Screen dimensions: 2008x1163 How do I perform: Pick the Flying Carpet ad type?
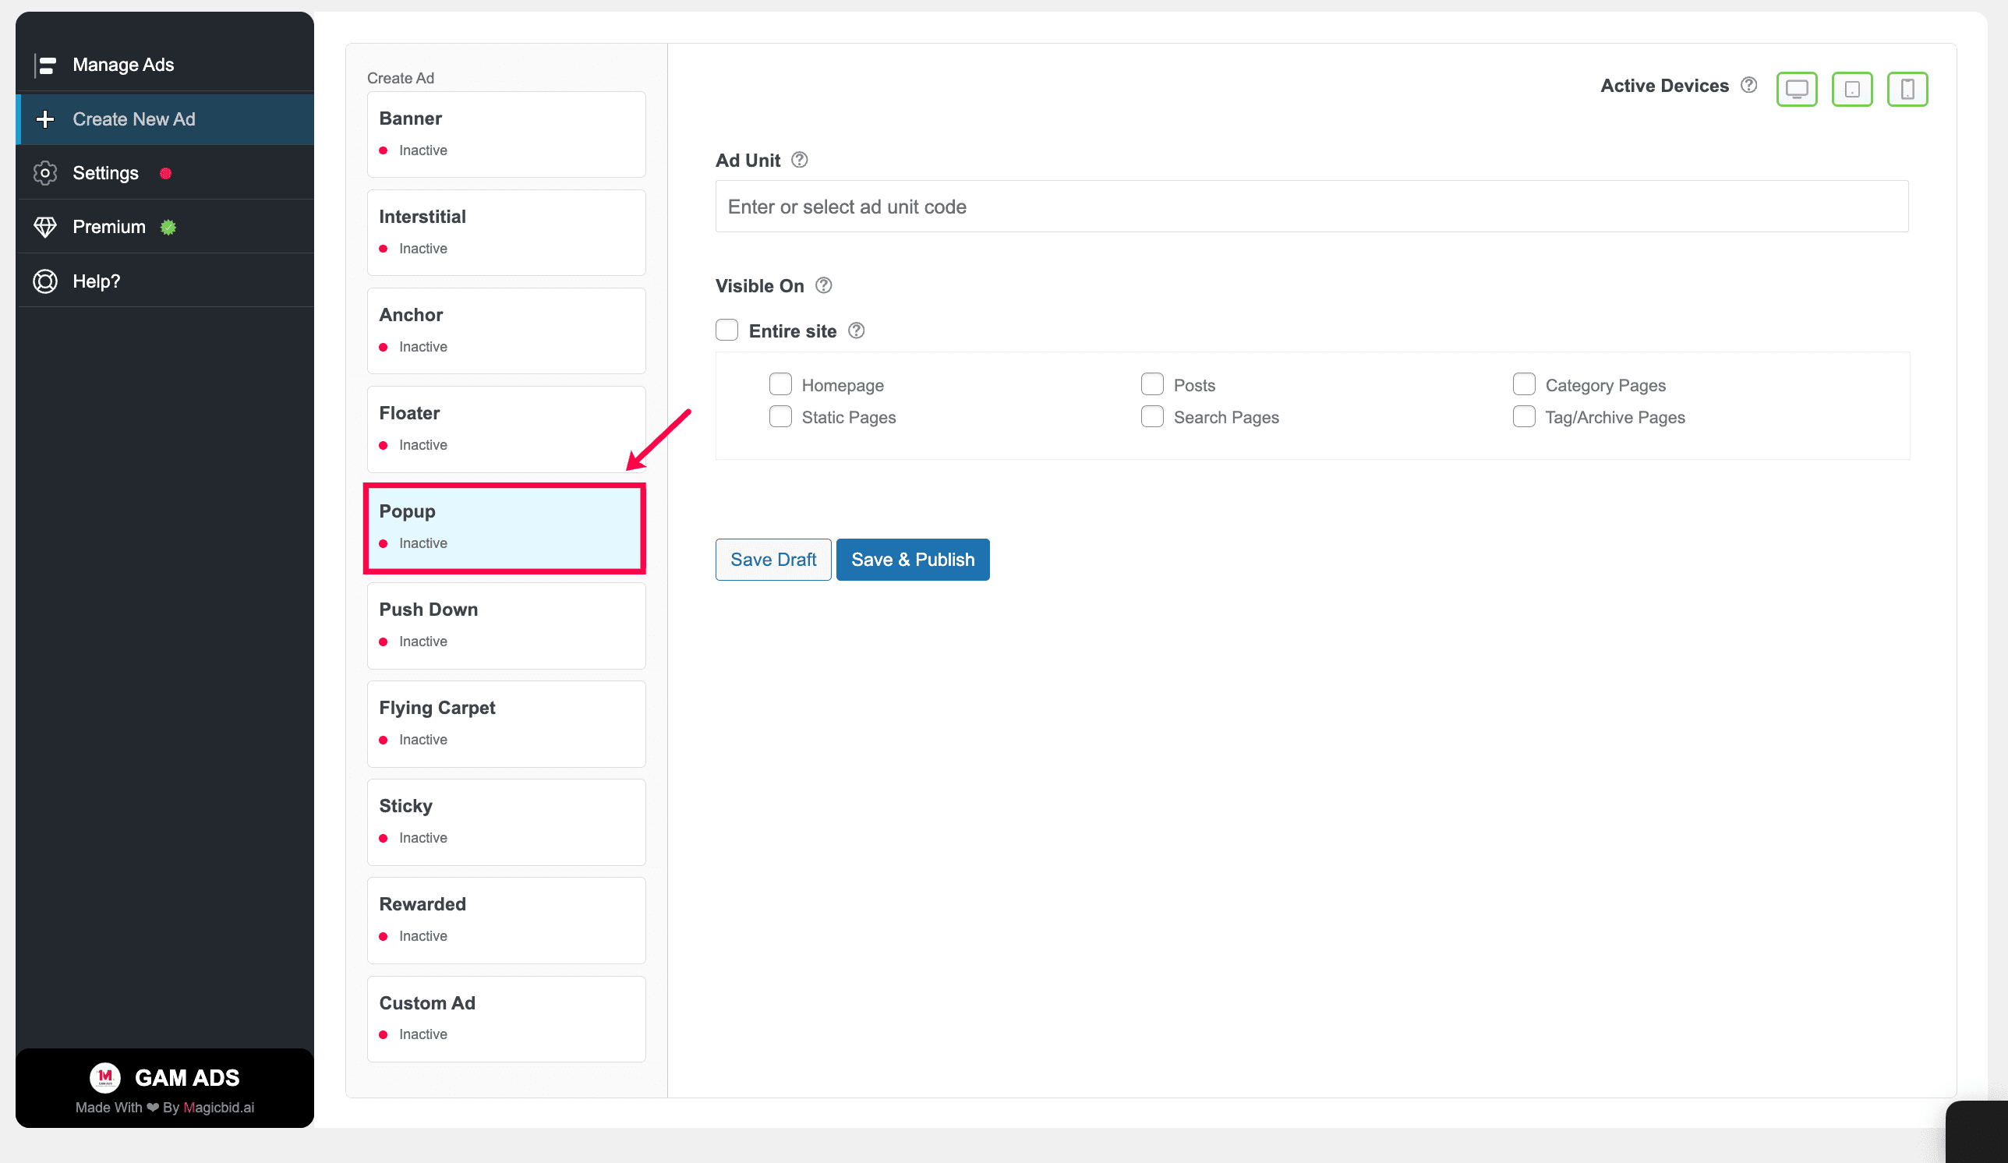(x=506, y=724)
